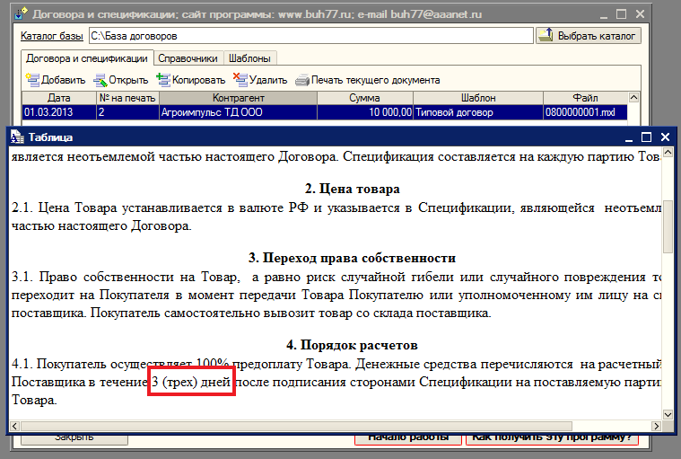The height and width of the screenshot is (459, 681).
Task: Maximize the Таблица window
Action: coord(646,137)
